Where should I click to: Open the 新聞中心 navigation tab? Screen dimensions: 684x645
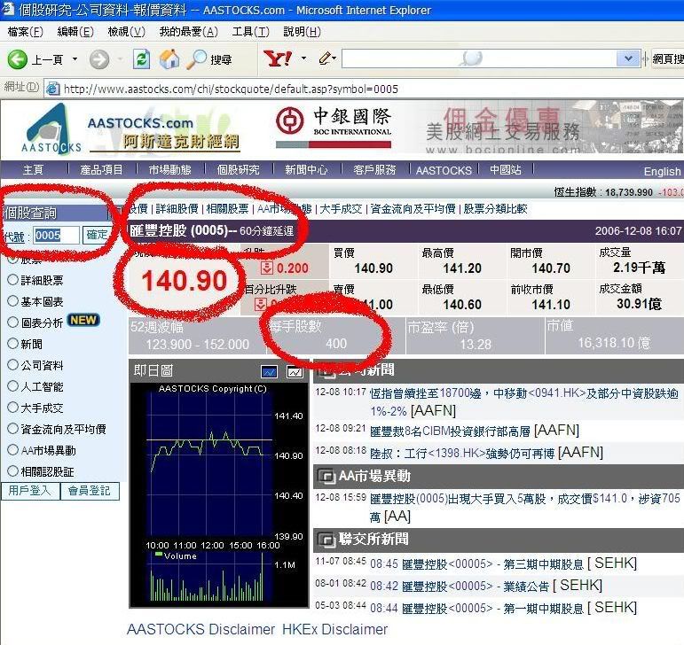(306, 169)
